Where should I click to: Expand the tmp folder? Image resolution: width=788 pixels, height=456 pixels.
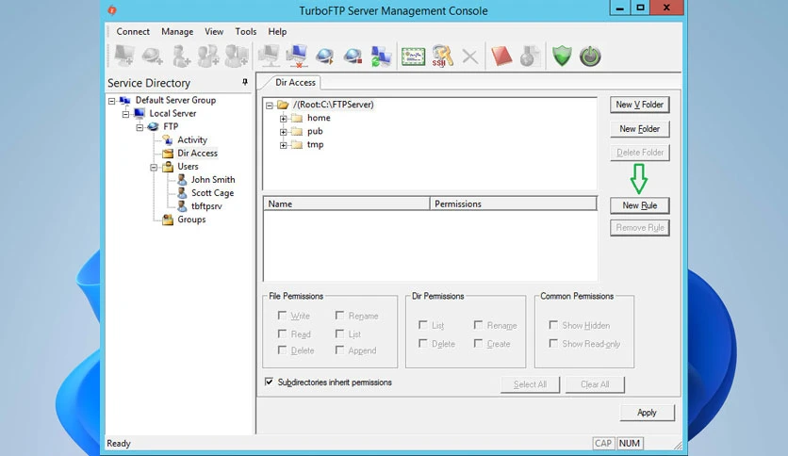[x=284, y=145]
